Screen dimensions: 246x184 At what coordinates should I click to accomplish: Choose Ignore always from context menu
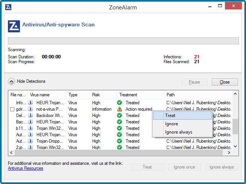tap(182, 132)
